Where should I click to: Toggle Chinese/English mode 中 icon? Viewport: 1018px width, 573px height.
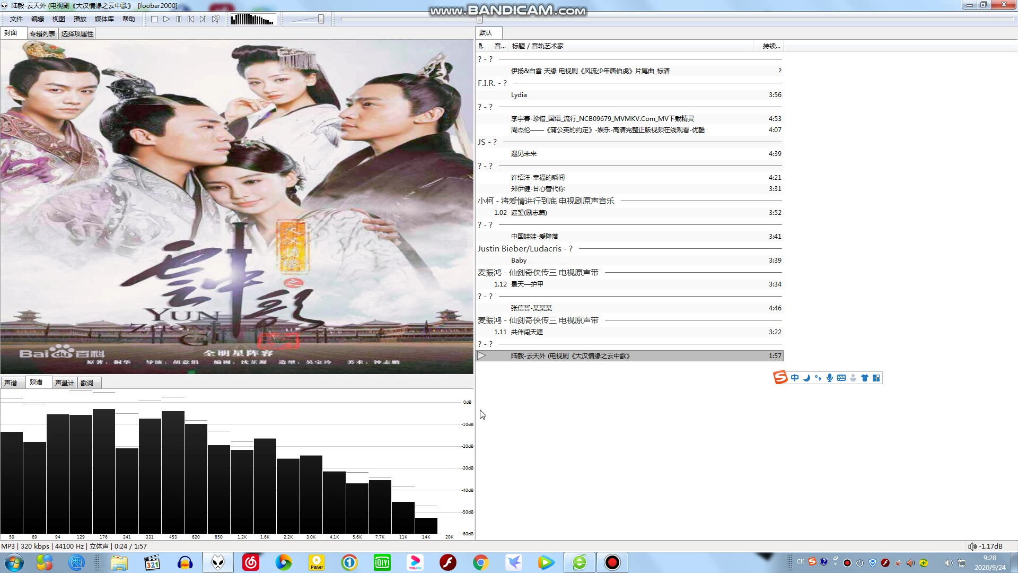(795, 378)
